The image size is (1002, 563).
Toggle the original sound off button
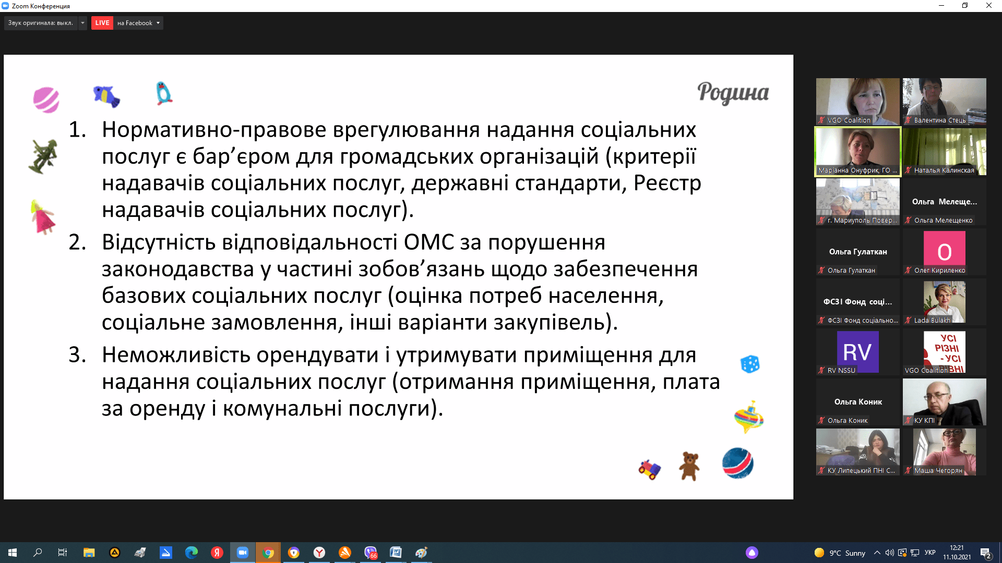coord(40,23)
